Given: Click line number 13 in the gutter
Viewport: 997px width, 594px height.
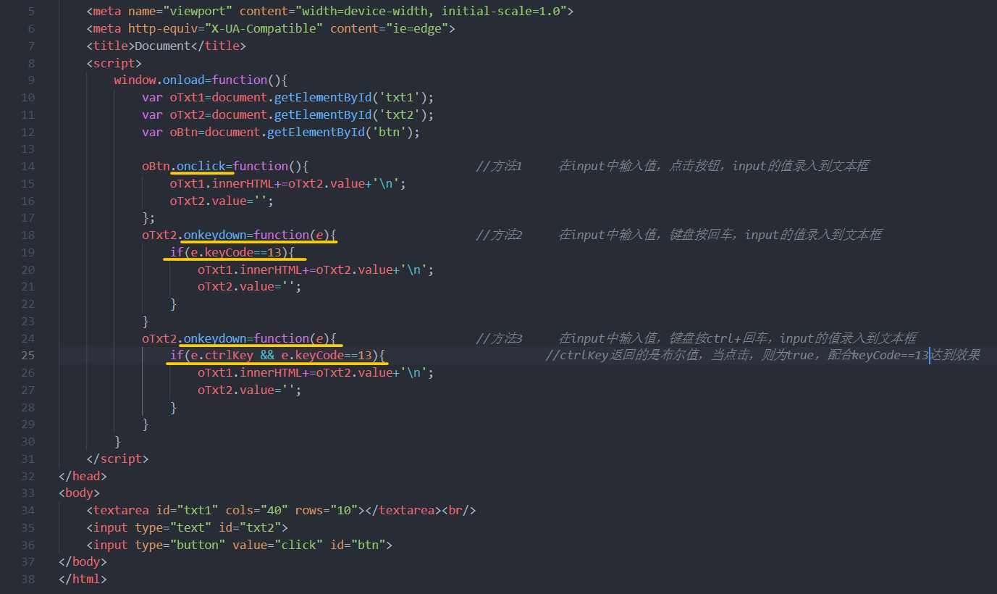Looking at the screenshot, I should 27,149.
